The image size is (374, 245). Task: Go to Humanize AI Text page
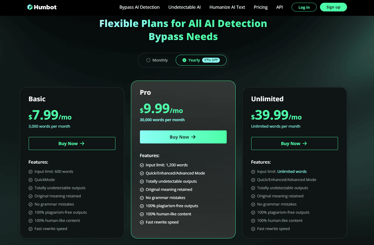coord(227,7)
